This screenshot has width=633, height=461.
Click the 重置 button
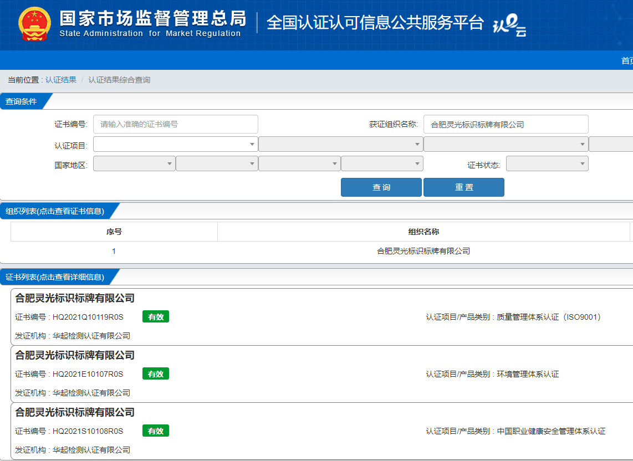(464, 187)
